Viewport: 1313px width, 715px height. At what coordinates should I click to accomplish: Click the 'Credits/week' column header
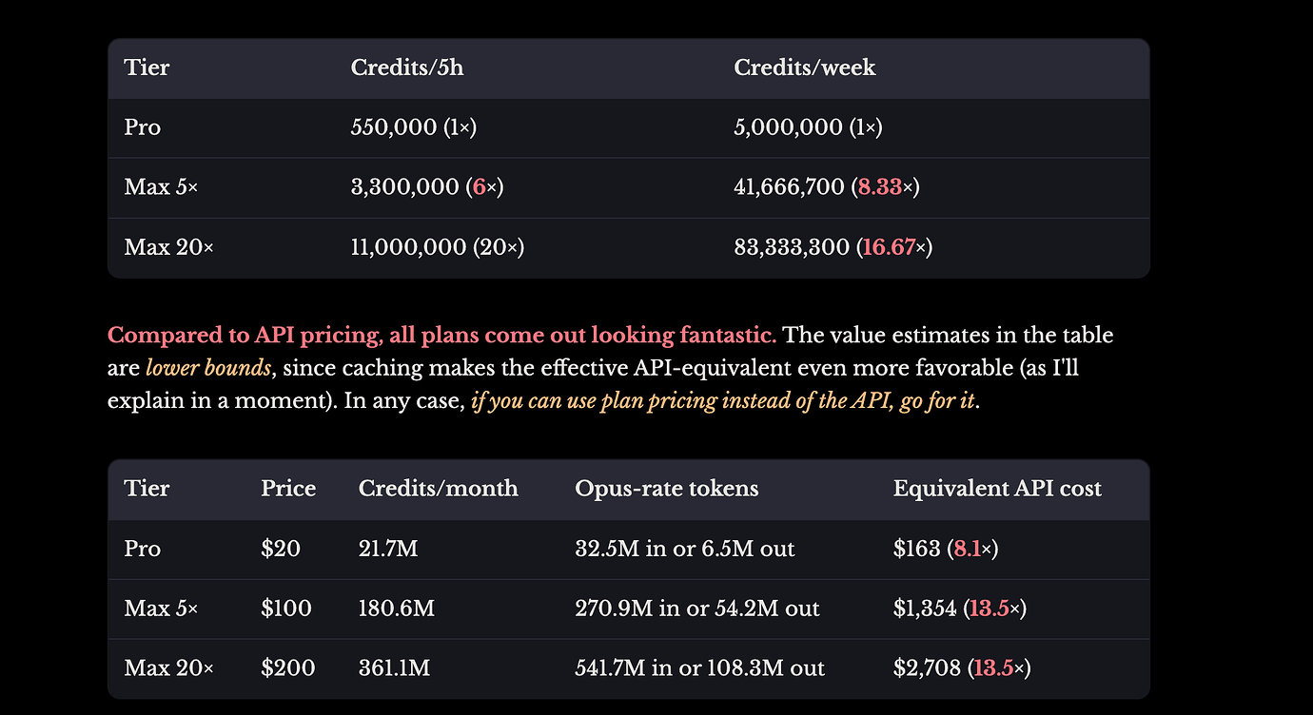[x=805, y=68]
